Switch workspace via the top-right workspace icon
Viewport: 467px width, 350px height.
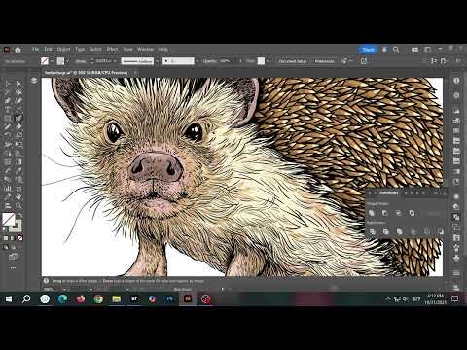coord(428,50)
